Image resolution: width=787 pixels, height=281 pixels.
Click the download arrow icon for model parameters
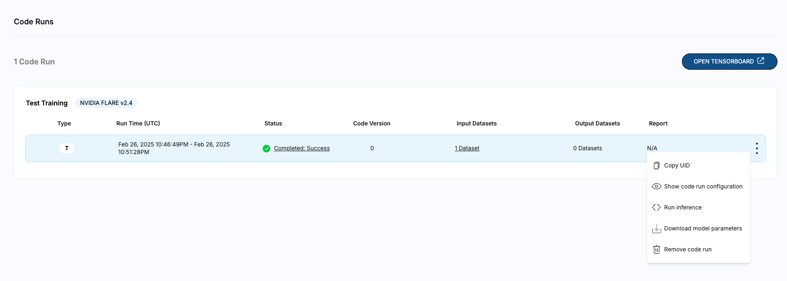coord(657,229)
